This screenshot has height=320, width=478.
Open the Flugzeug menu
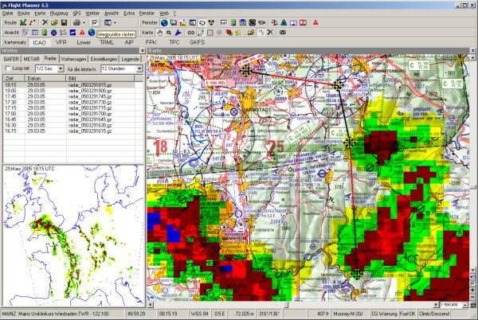pos(59,14)
